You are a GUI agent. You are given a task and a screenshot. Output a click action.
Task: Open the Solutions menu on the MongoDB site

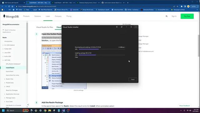[37, 16]
